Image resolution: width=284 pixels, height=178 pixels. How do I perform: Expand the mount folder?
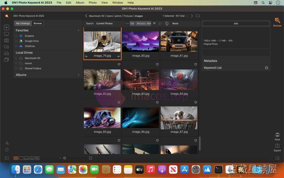click(16, 63)
